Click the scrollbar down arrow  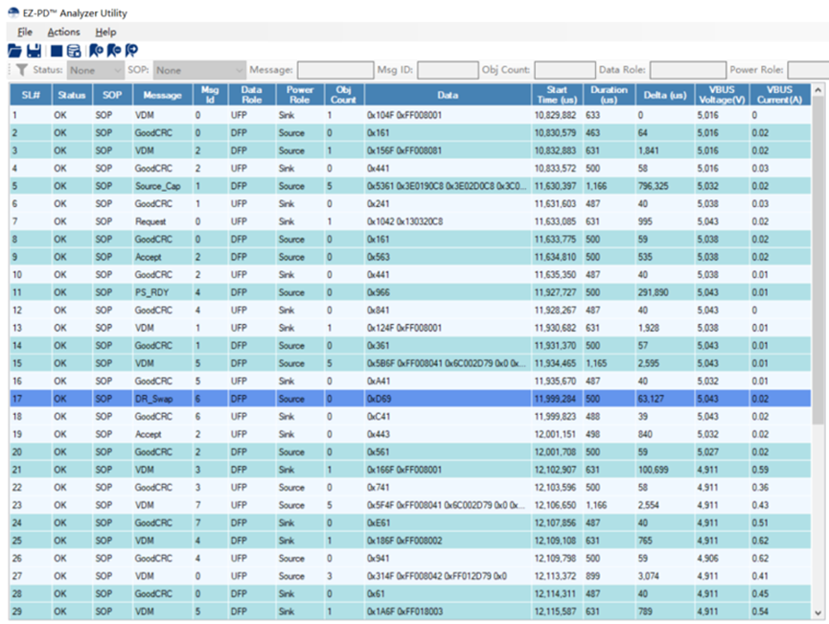point(817,612)
